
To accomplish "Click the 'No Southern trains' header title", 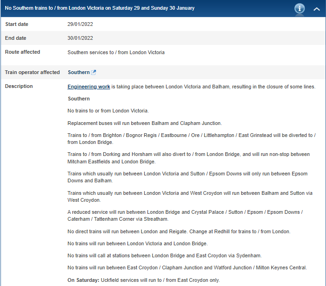I will coord(100,8).
